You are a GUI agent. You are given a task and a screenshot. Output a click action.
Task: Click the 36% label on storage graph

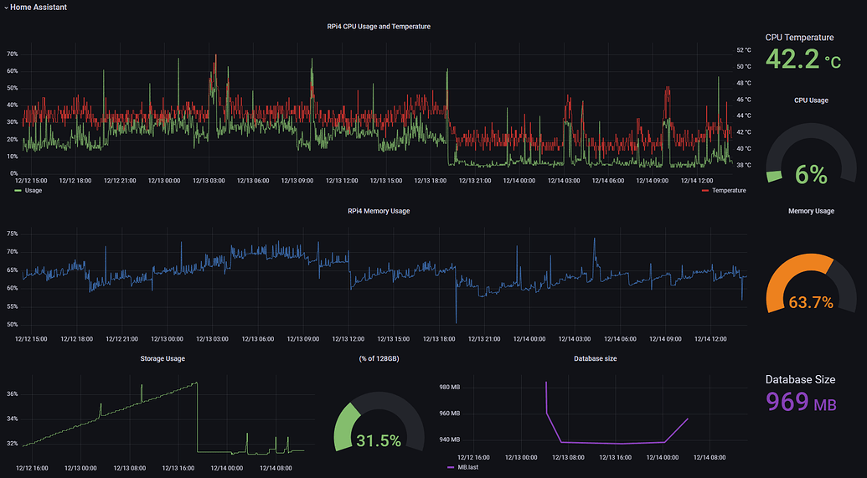tap(13, 394)
